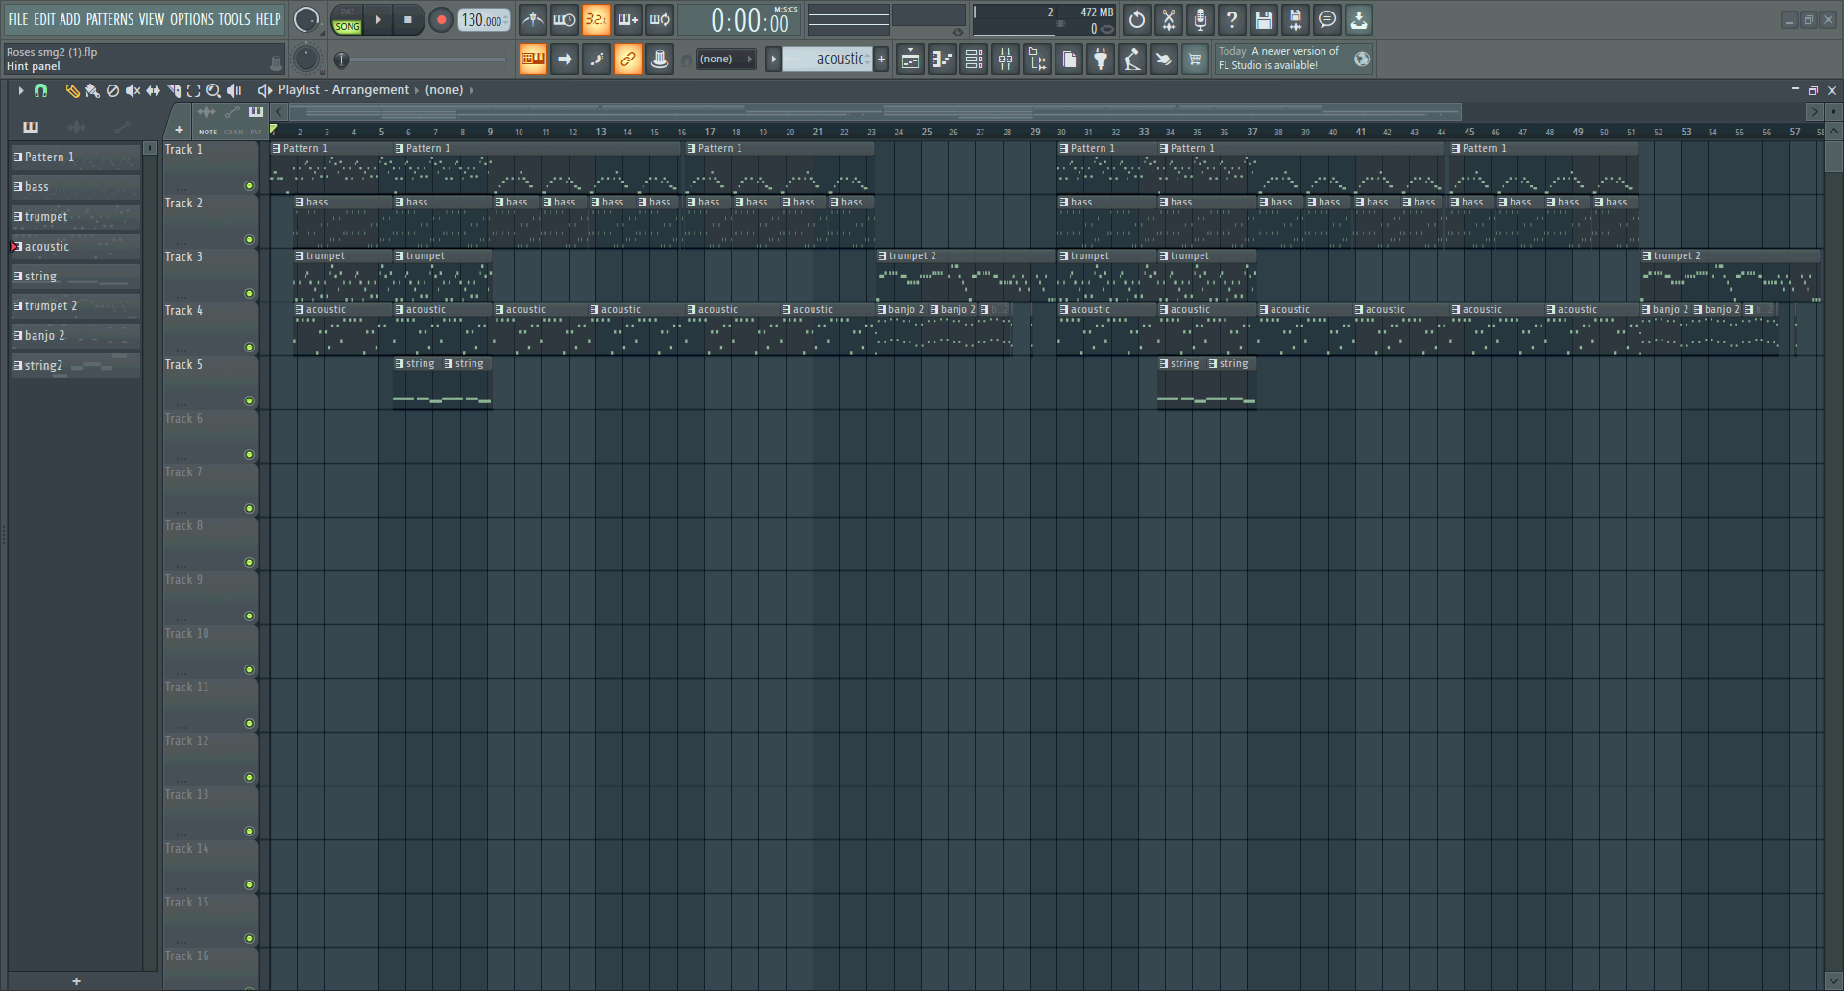Open the TOOLS menu
The height and width of the screenshot is (991, 1844).
click(233, 19)
